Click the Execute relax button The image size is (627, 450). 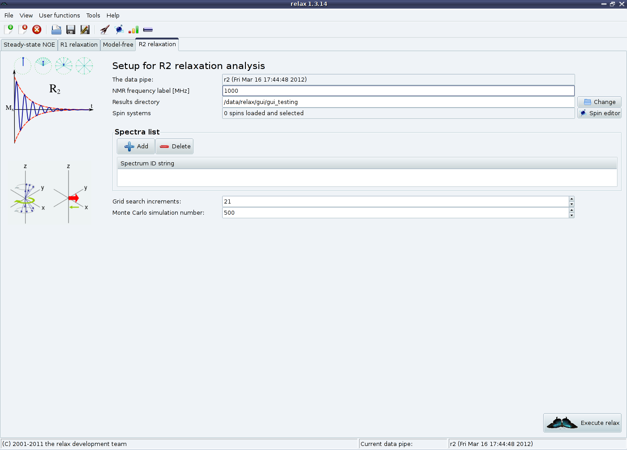(583, 423)
